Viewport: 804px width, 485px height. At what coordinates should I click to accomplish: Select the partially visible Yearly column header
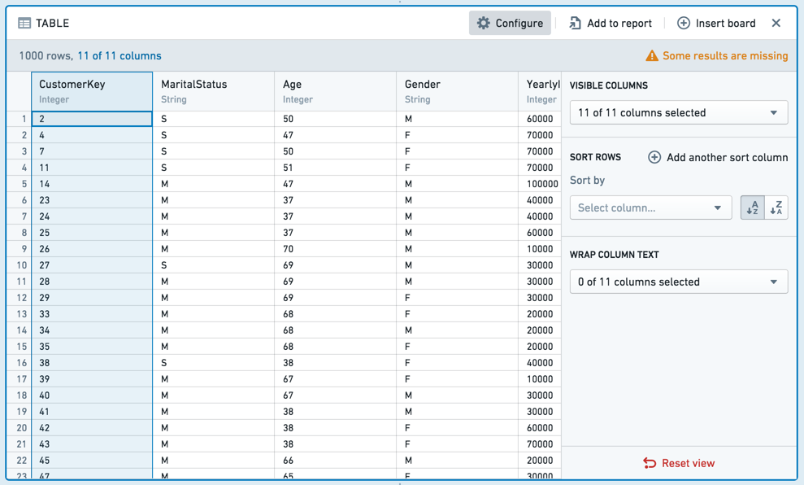click(x=540, y=91)
